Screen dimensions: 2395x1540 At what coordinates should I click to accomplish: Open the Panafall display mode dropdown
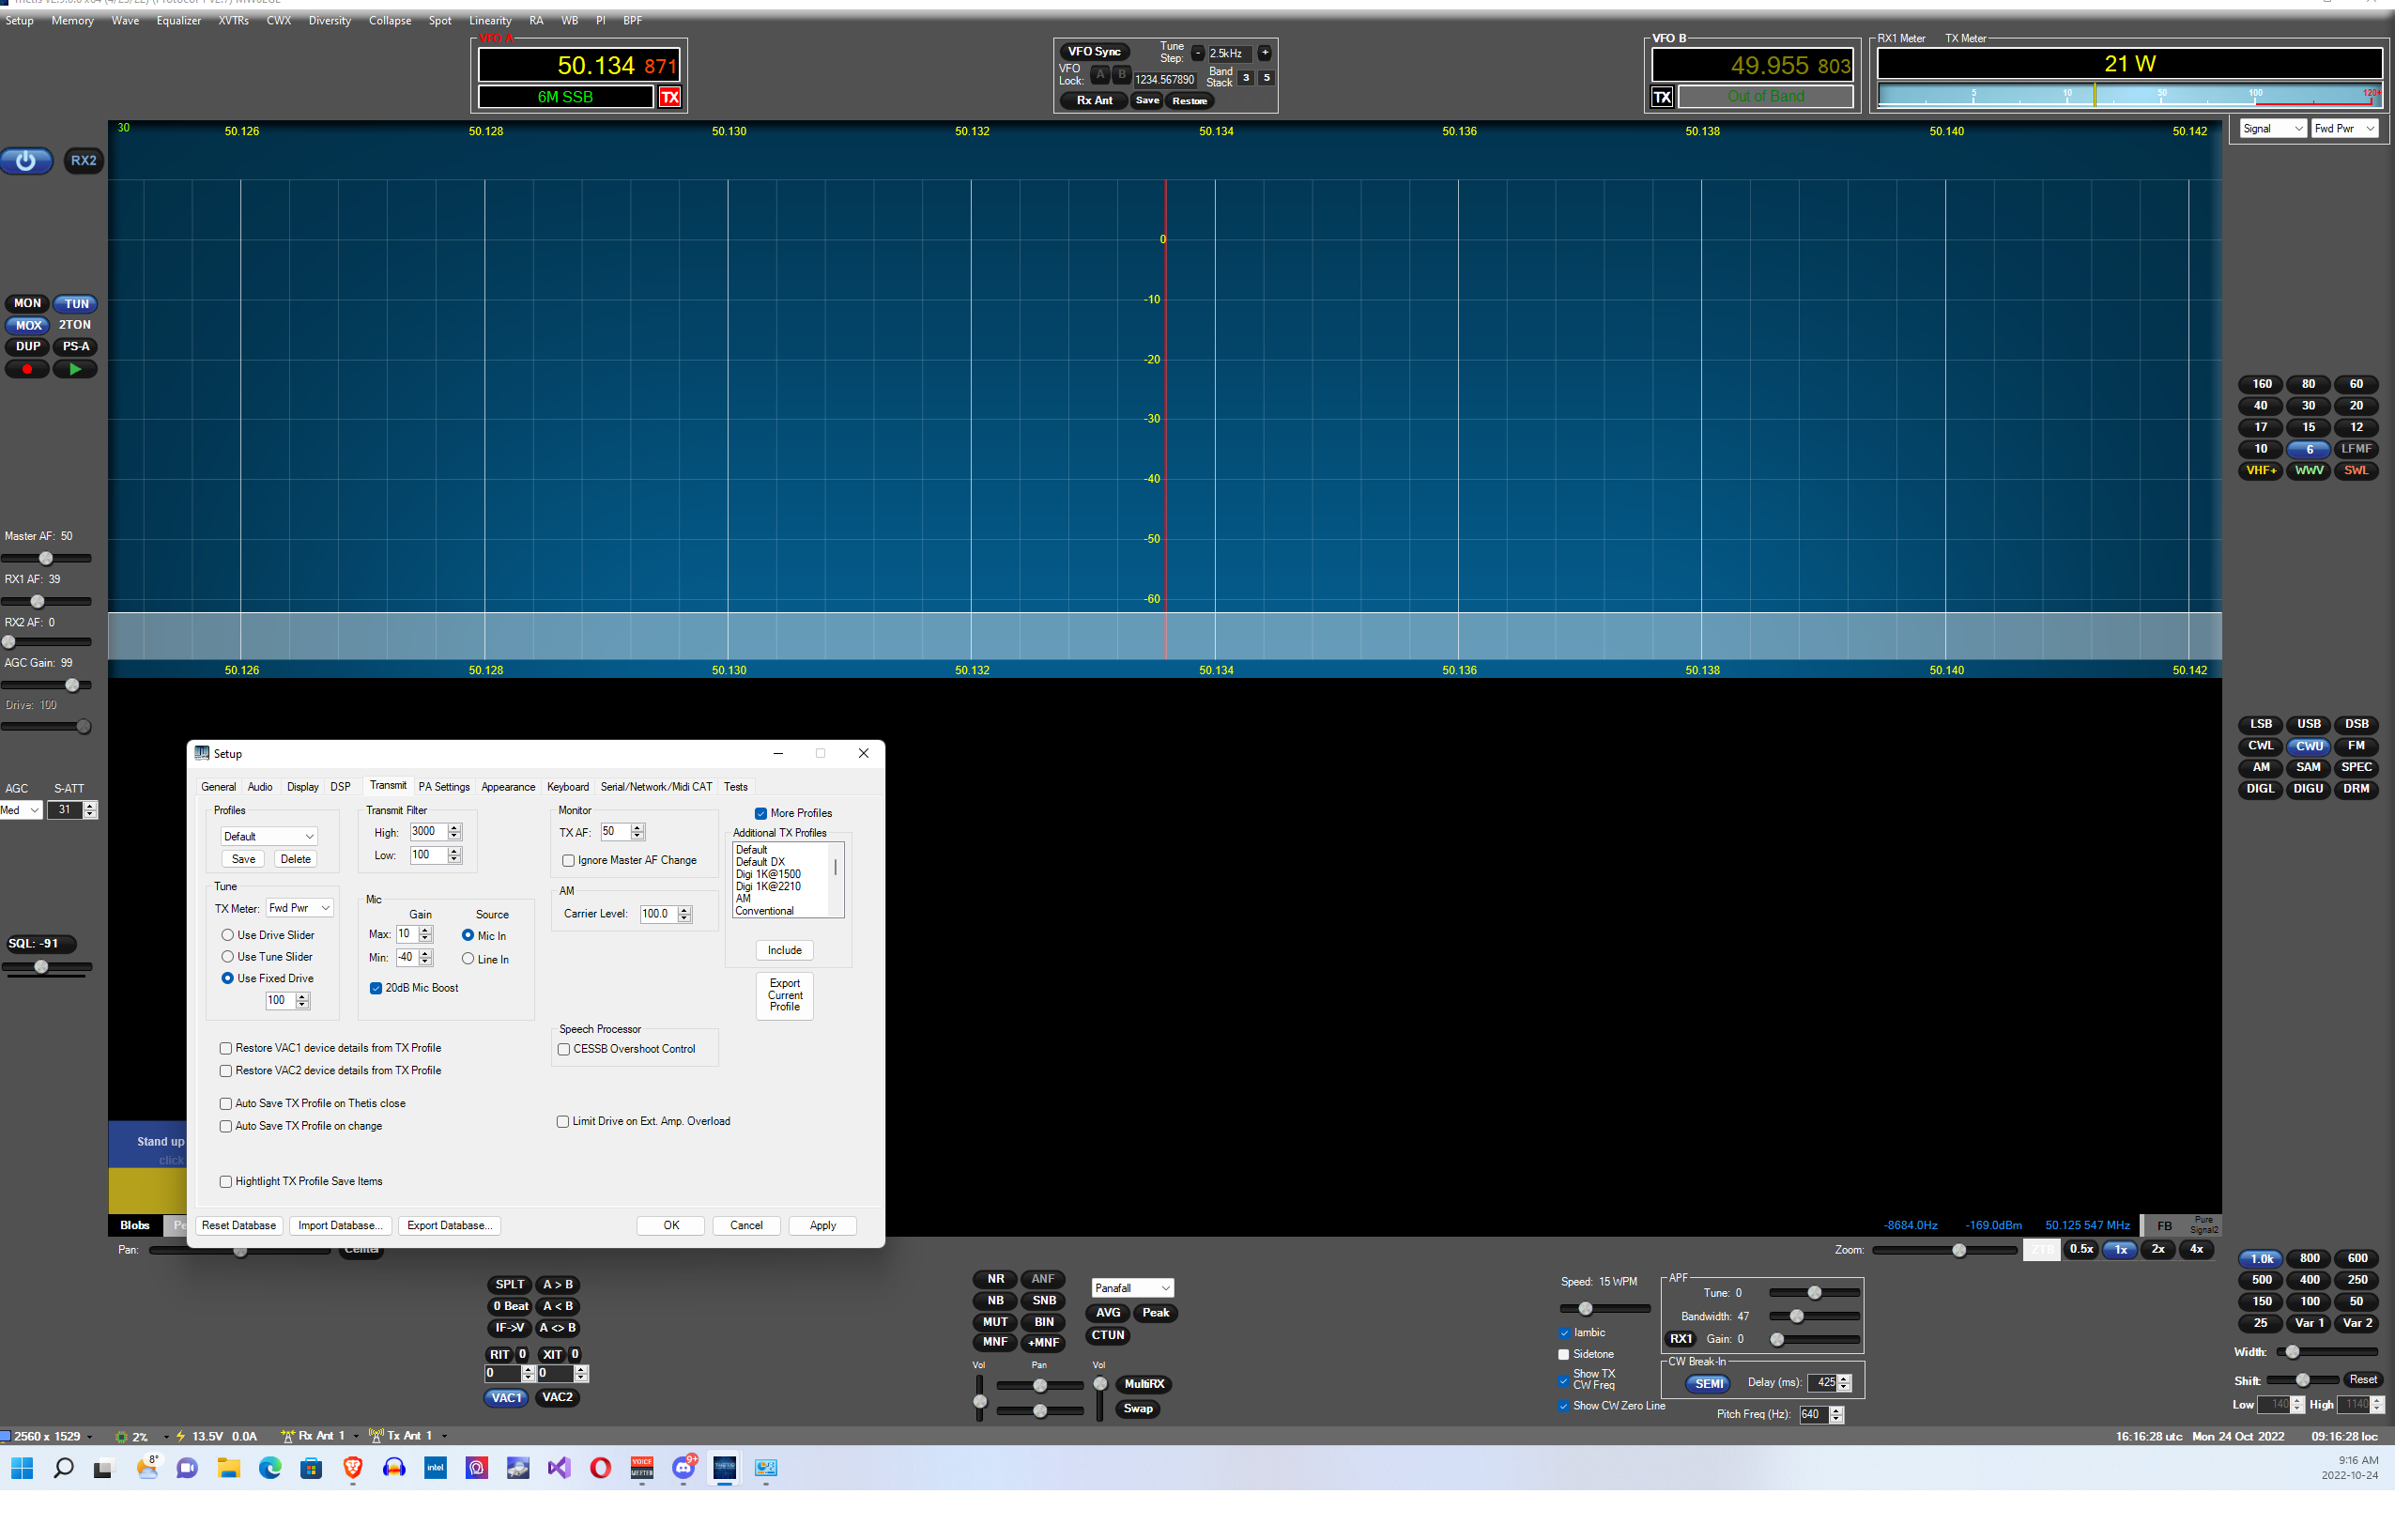point(1131,1288)
